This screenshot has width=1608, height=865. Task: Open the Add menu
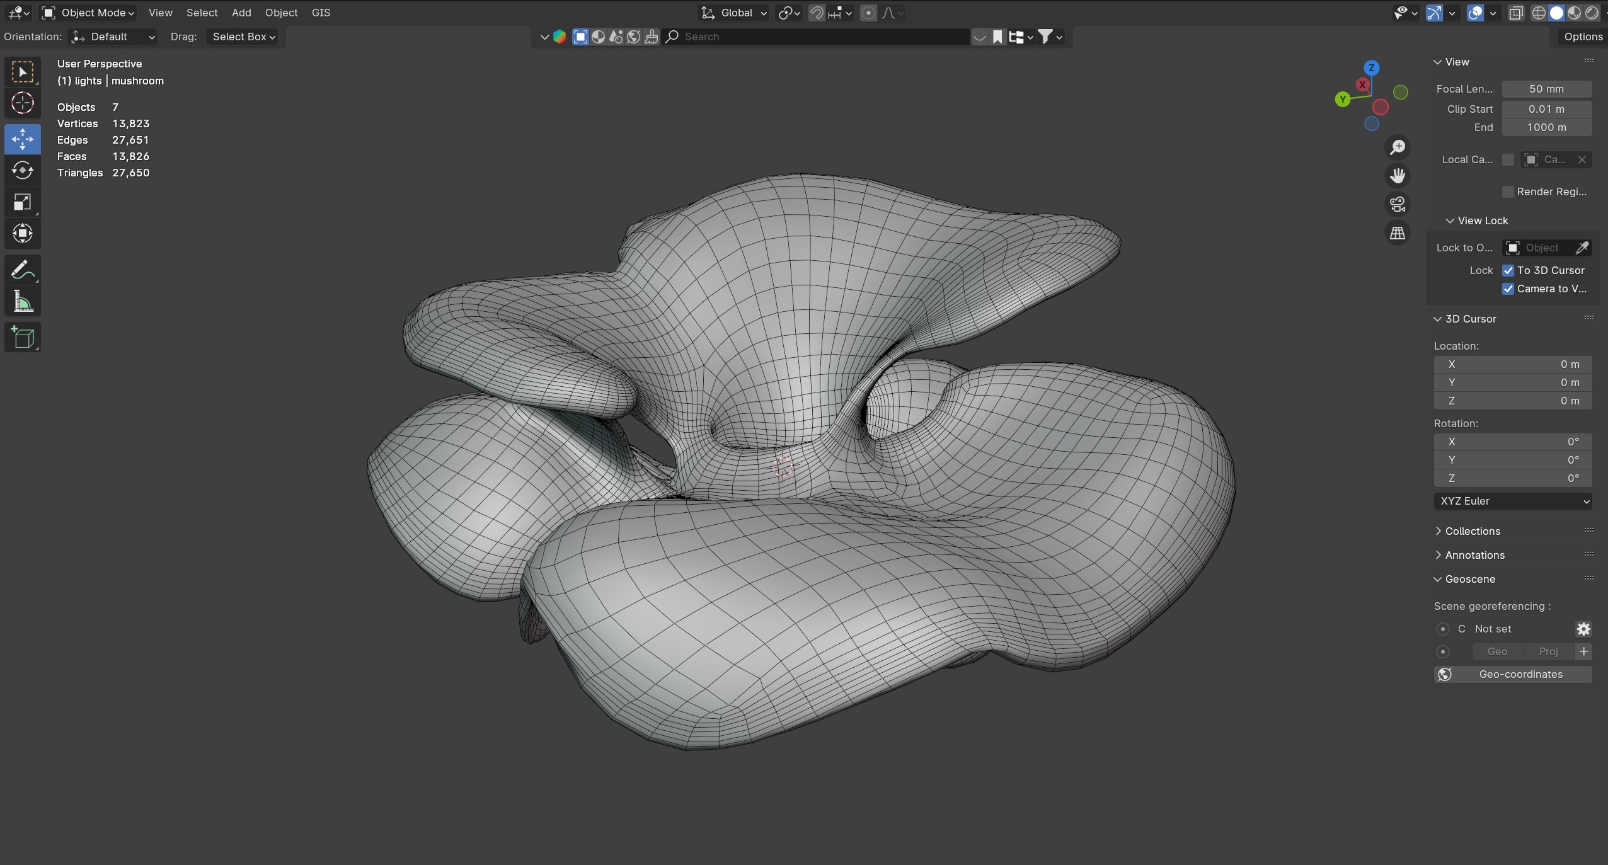tap(241, 13)
